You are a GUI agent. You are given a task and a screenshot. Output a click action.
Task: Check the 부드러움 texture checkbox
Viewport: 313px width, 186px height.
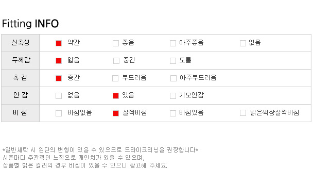[115, 78]
